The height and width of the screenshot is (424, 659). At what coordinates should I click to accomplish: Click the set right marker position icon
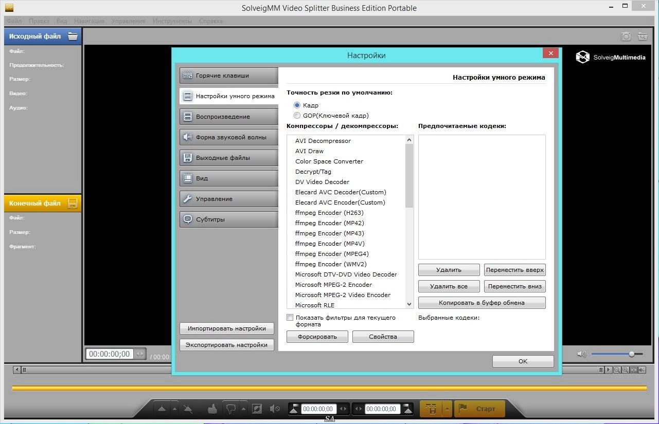(x=407, y=409)
